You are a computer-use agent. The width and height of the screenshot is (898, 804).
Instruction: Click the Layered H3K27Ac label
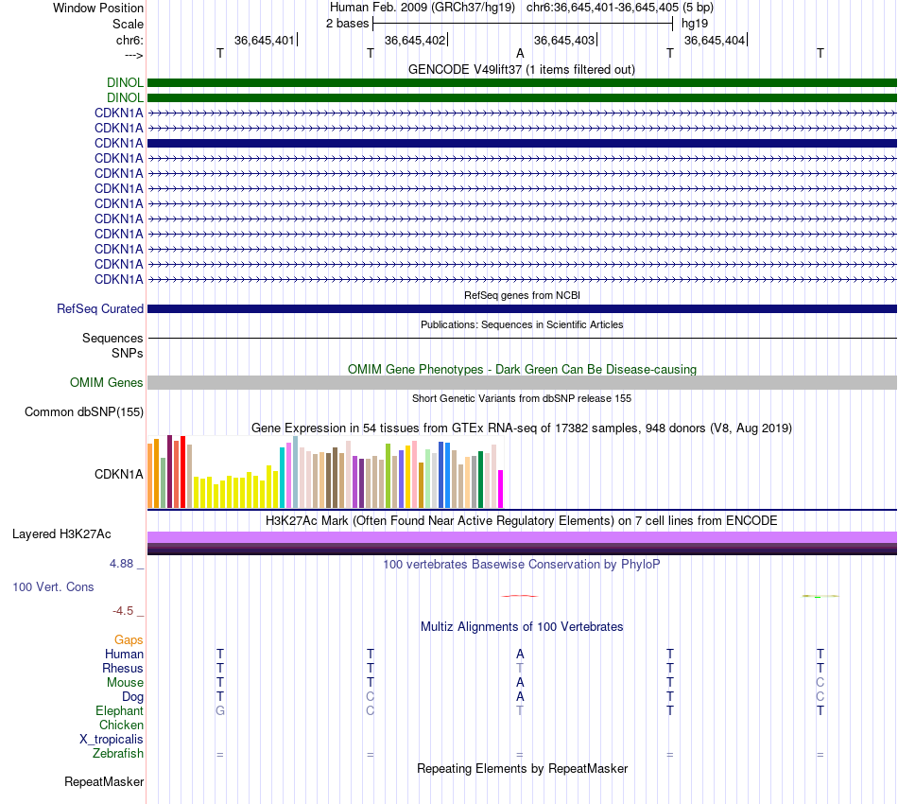(61, 534)
